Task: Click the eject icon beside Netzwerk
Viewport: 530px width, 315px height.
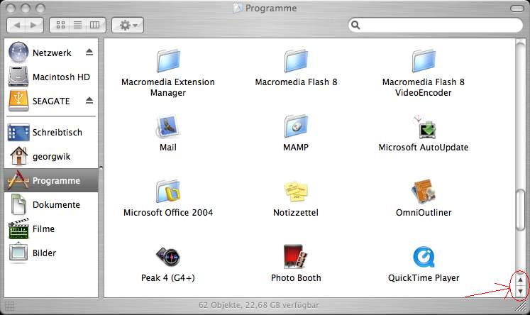Action: point(89,52)
